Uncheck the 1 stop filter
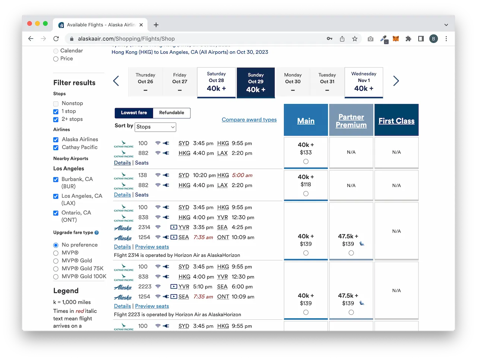This screenshot has height=360, width=477. pos(56,111)
